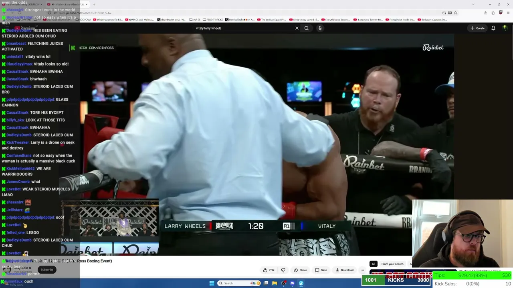
Task: Click the 'Kick Subs: 0(0%)' counter
Action: [x=473, y=284]
